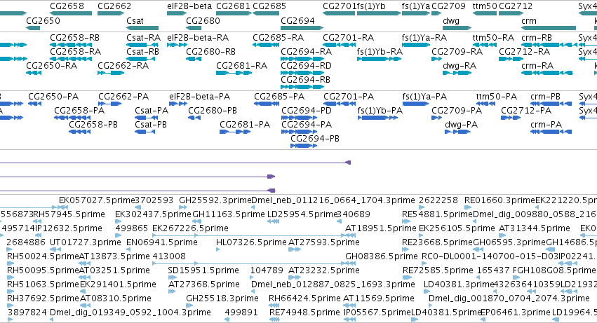The height and width of the screenshot is (323, 597).
Task: Select eIF2B-beta gene annotation
Action: tap(177, 13)
